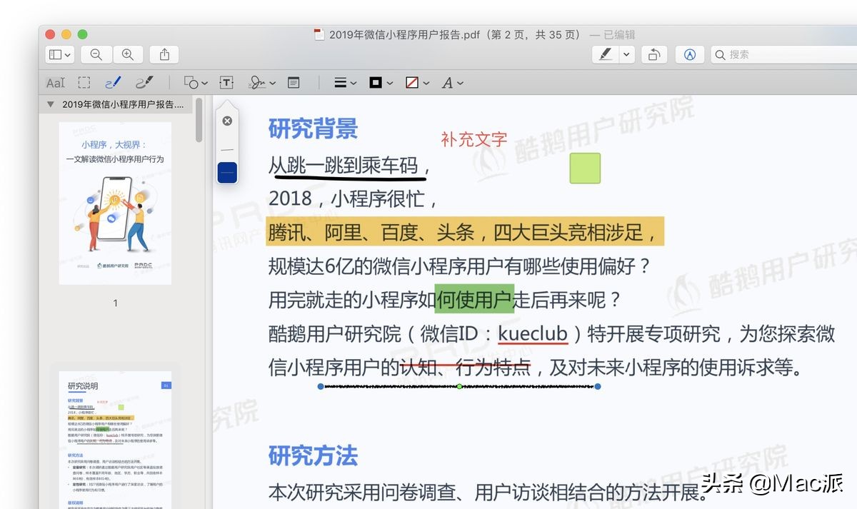Enable the Annotate mode circled-A button

(689, 54)
